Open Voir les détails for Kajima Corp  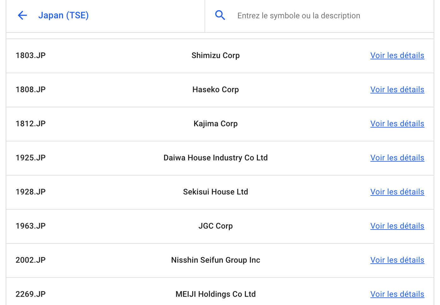(397, 123)
